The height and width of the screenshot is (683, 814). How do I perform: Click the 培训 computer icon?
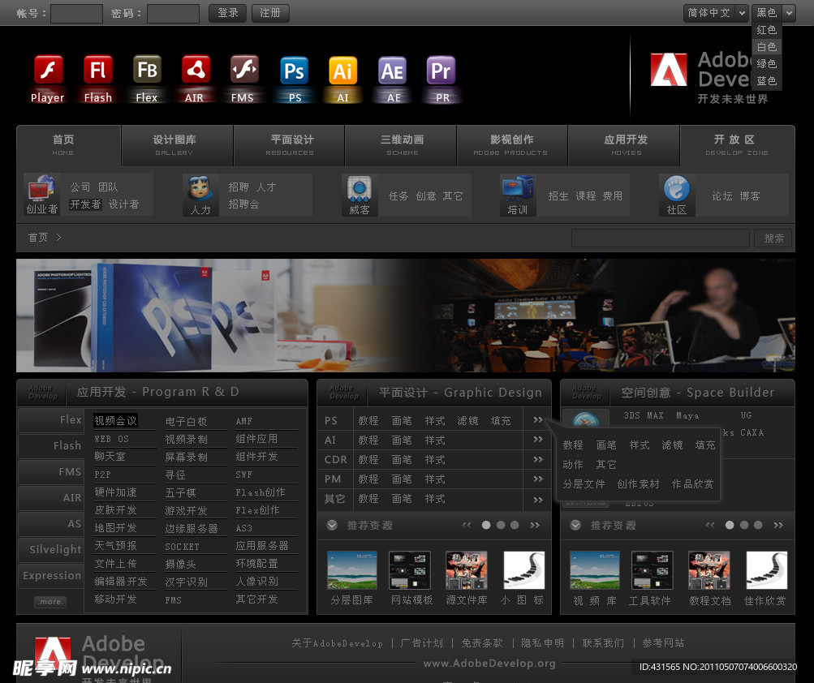pos(518,189)
